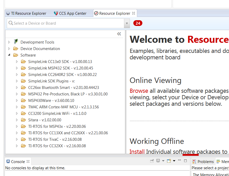Expand CC3200 SimpleLink WiFi node arrow
229x176 pixels.
(x=17, y=113)
